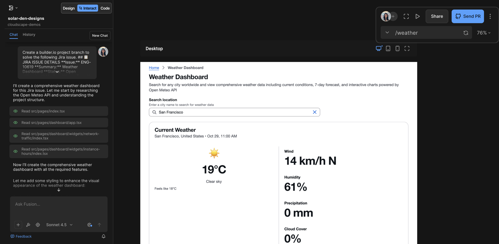Screen dimensions: 499x244
Task: Switch preview to mobile view
Action: [x=398, y=48]
